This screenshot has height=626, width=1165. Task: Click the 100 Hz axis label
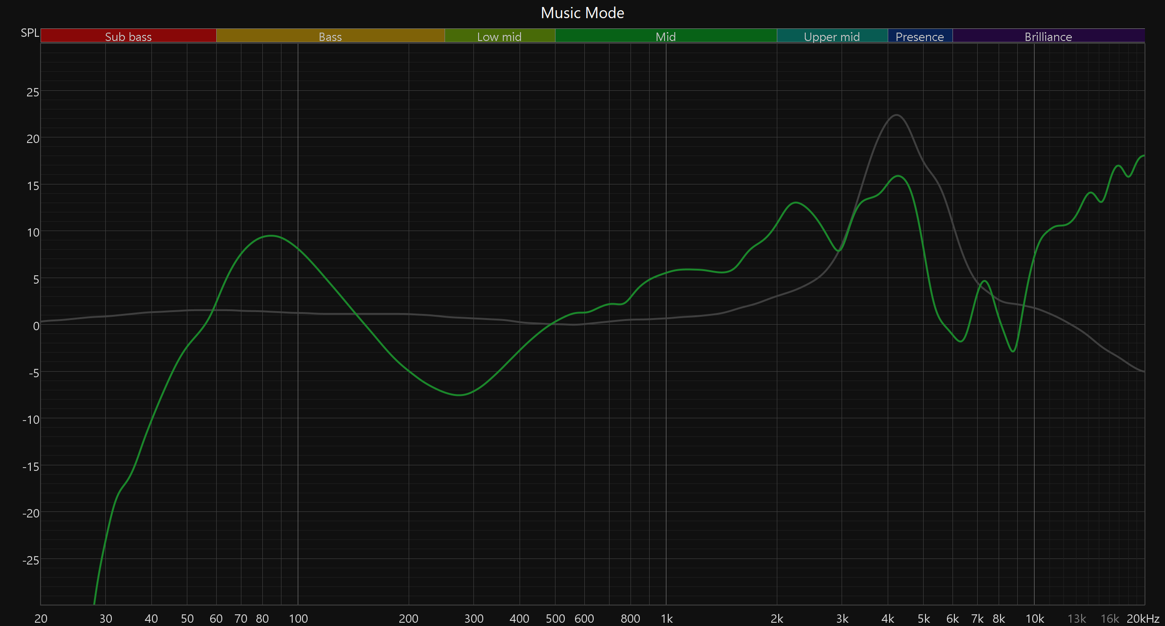pos(298,619)
